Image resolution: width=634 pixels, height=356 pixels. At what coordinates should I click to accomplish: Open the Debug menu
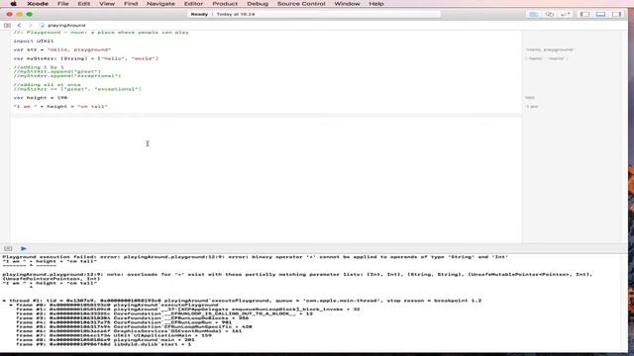258,4
